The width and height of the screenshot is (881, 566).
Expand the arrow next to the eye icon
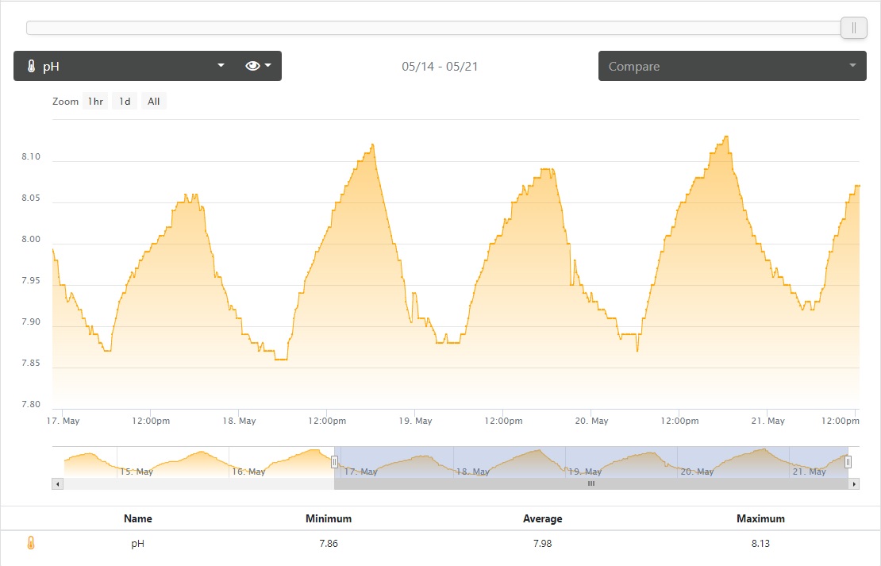pos(268,66)
